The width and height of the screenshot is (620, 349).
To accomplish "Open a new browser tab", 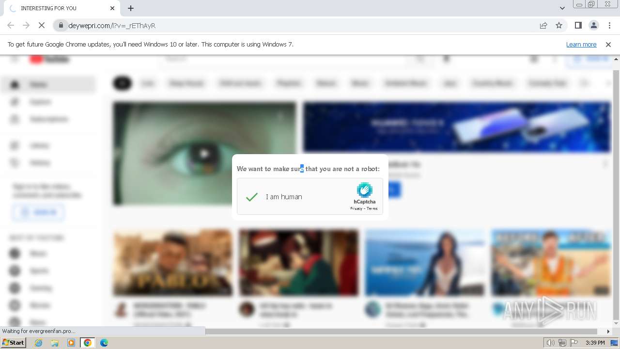I will click(131, 8).
